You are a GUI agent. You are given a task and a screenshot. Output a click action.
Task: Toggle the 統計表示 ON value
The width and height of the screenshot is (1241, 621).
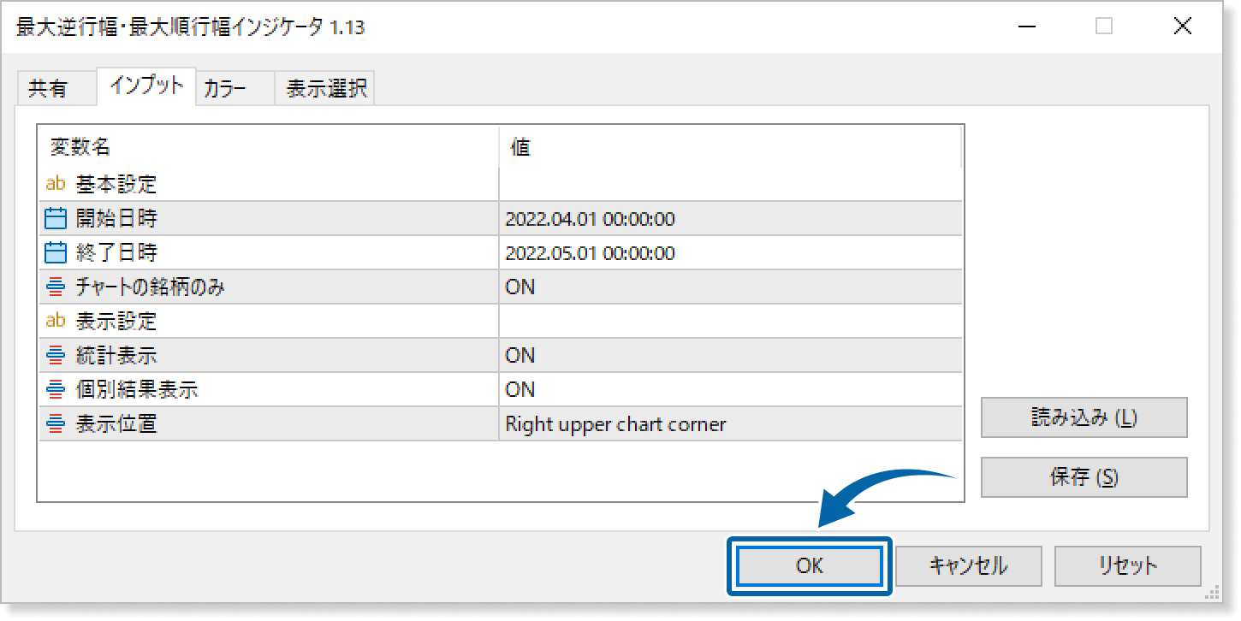click(520, 356)
